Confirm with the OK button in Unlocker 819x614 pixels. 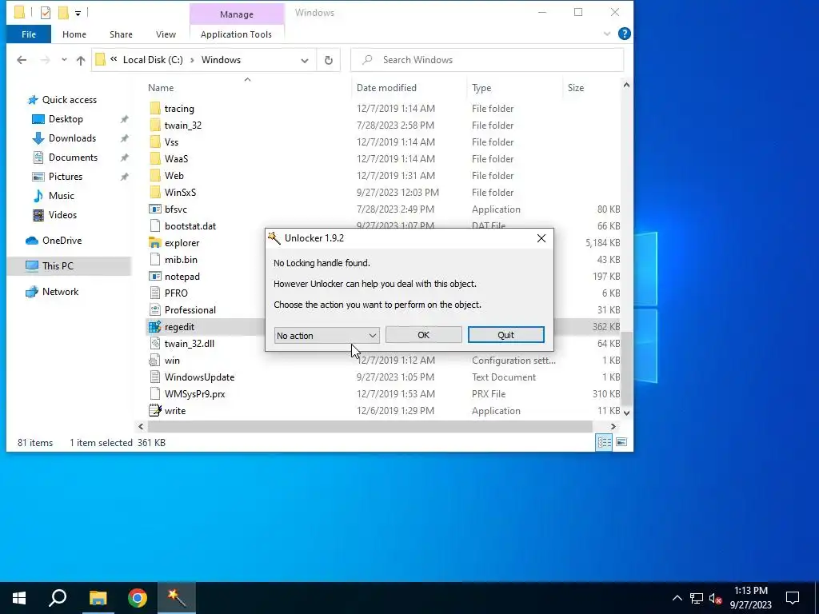(x=423, y=335)
